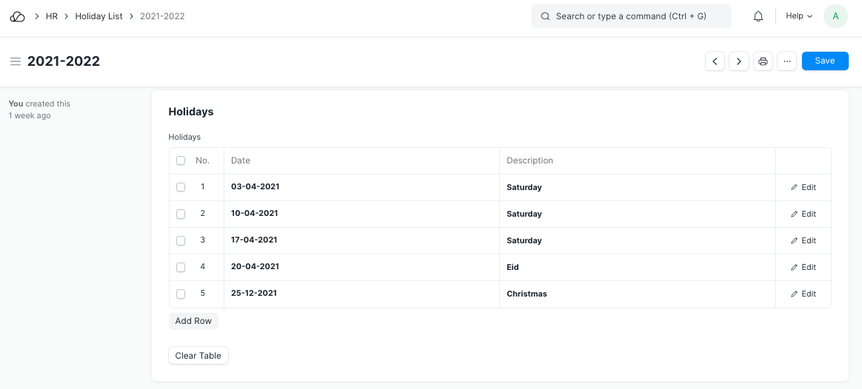Focus the search command bar

(x=631, y=16)
